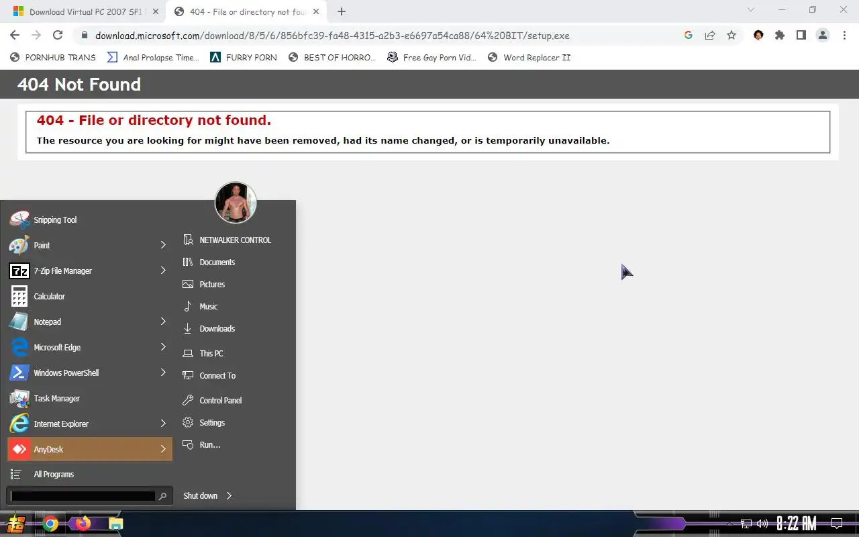The image size is (859, 537).
Task: Open Pictures from the Start menu
Action: pos(212,284)
